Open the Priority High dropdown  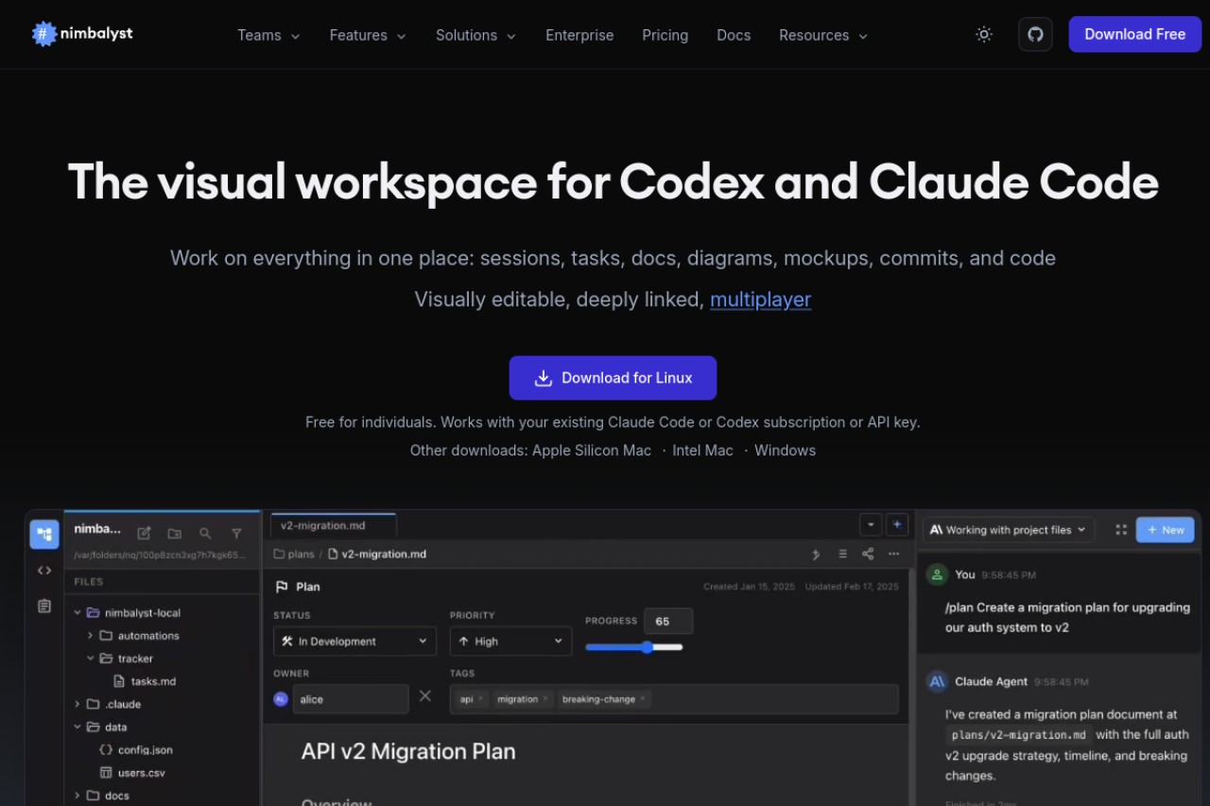point(510,642)
